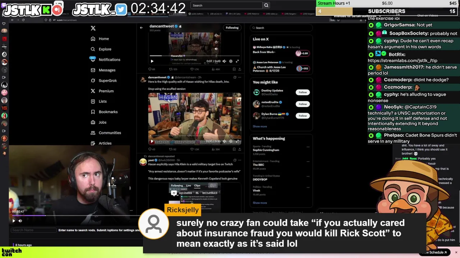Screen dimensions: 460x258
Task: Mute the 0:07 / 0:49 tweet video
Action: click(x=224, y=61)
